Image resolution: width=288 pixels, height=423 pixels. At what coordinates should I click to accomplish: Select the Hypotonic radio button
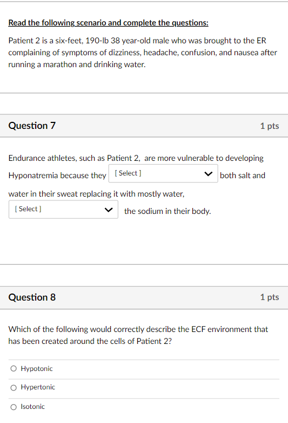(x=14, y=368)
